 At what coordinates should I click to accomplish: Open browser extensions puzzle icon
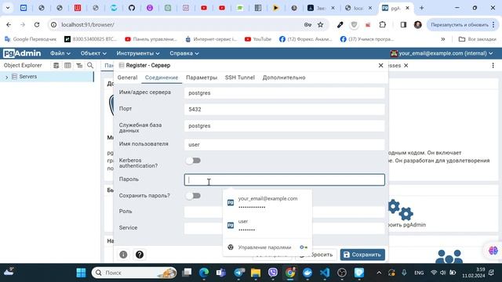click(383, 24)
